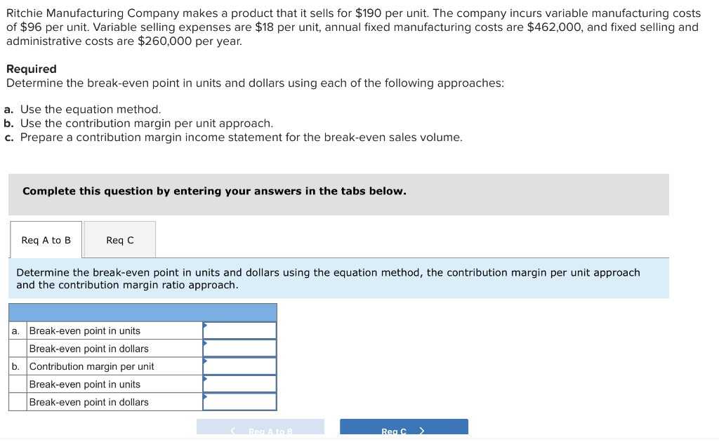
Task: Click the 'Break-even point in units' row a label
Action: tap(85, 330)
